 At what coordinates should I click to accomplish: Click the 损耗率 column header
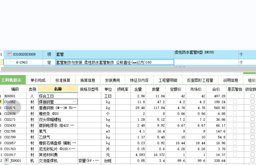[x=123, y=89]
